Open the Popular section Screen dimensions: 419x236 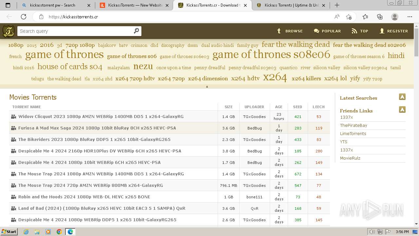[327, 31]
